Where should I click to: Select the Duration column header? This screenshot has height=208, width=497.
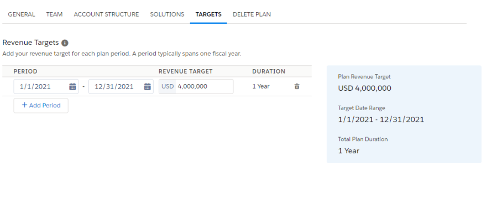tap(269, 71)
